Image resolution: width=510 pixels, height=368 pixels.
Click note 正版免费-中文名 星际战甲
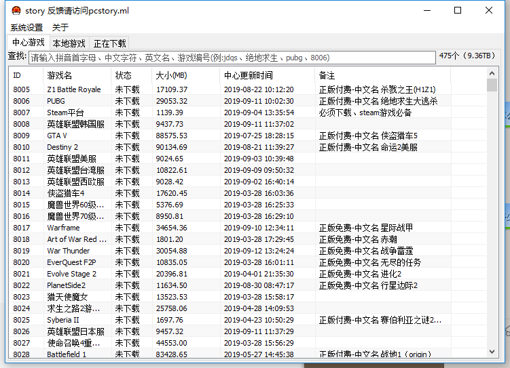pyautogui.click(x=366, y=228)
